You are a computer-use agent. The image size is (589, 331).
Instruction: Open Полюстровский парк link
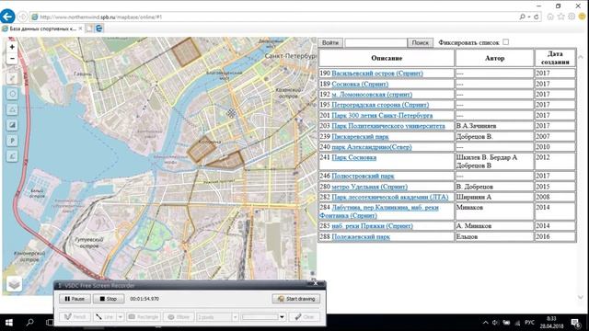[x=363, y=176]
